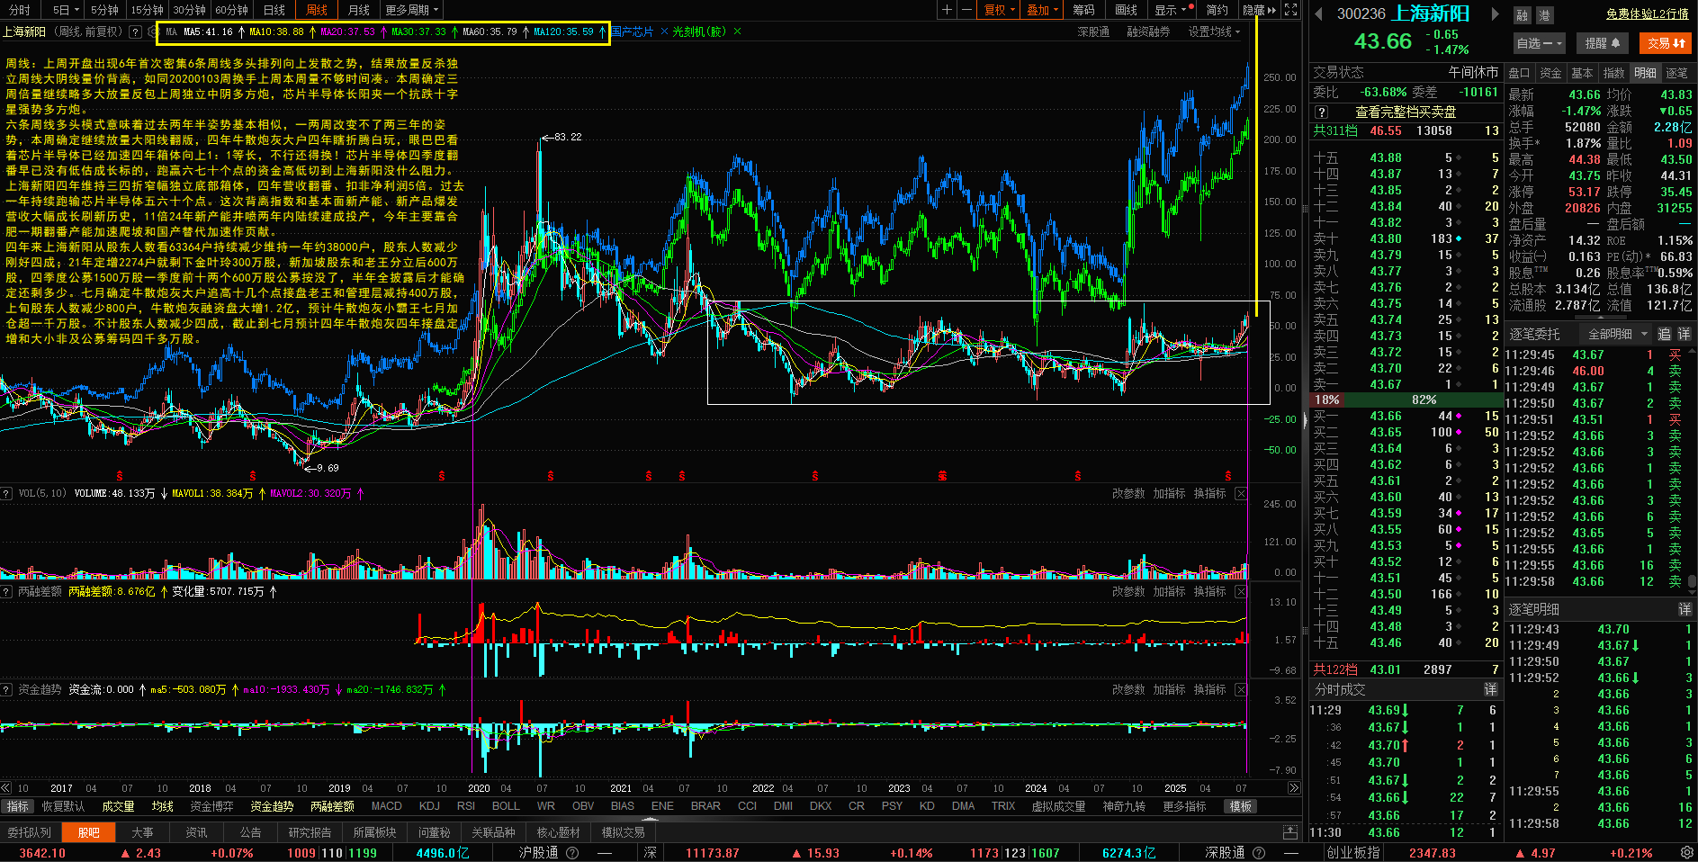Open help icon for full order book

click(1322, 112)
